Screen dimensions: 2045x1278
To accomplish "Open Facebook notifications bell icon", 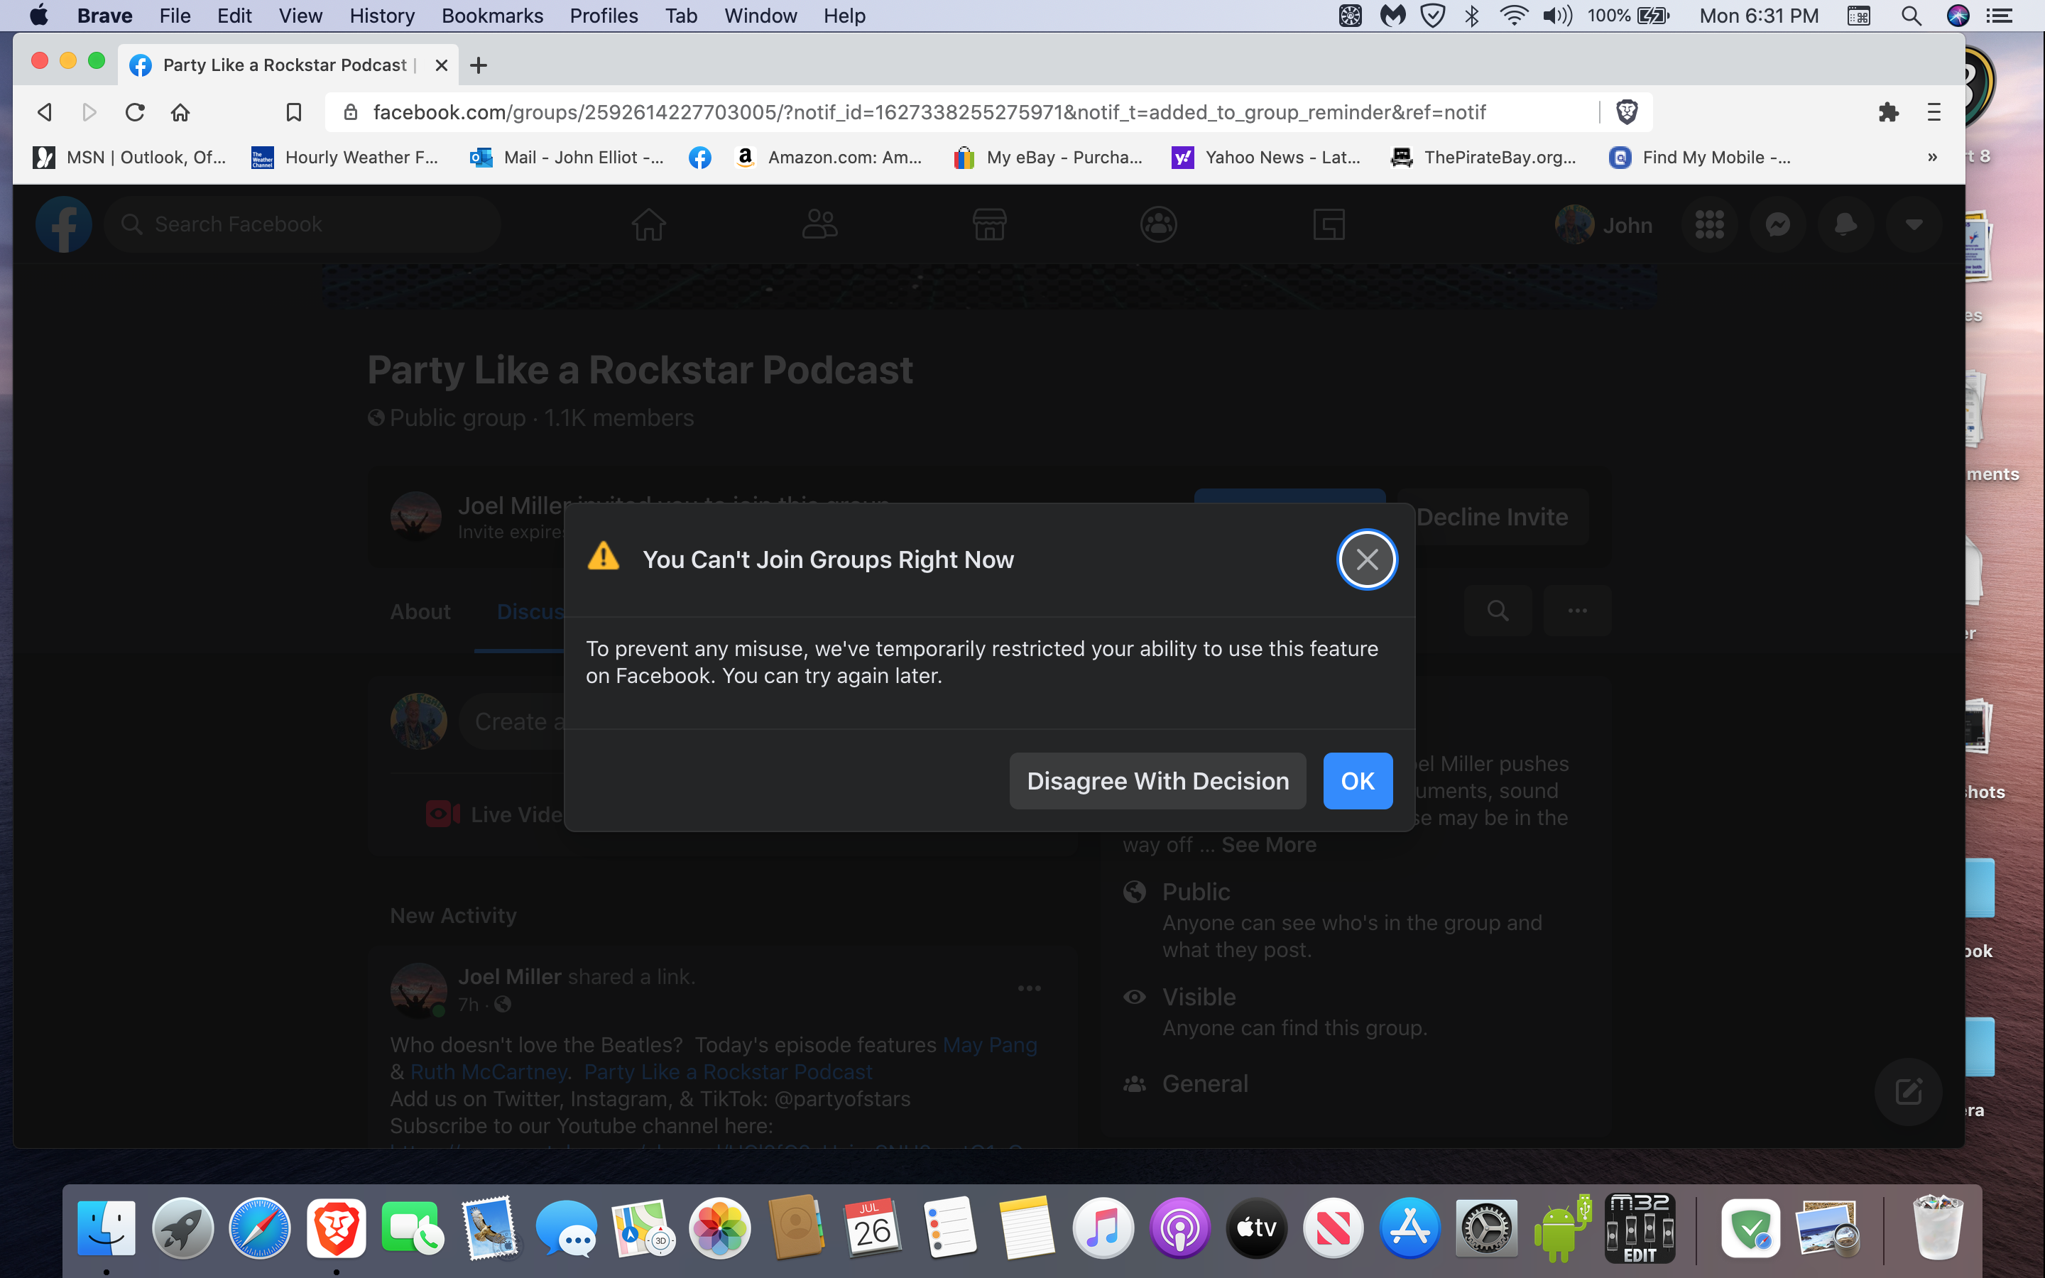I will [1845, 225].
